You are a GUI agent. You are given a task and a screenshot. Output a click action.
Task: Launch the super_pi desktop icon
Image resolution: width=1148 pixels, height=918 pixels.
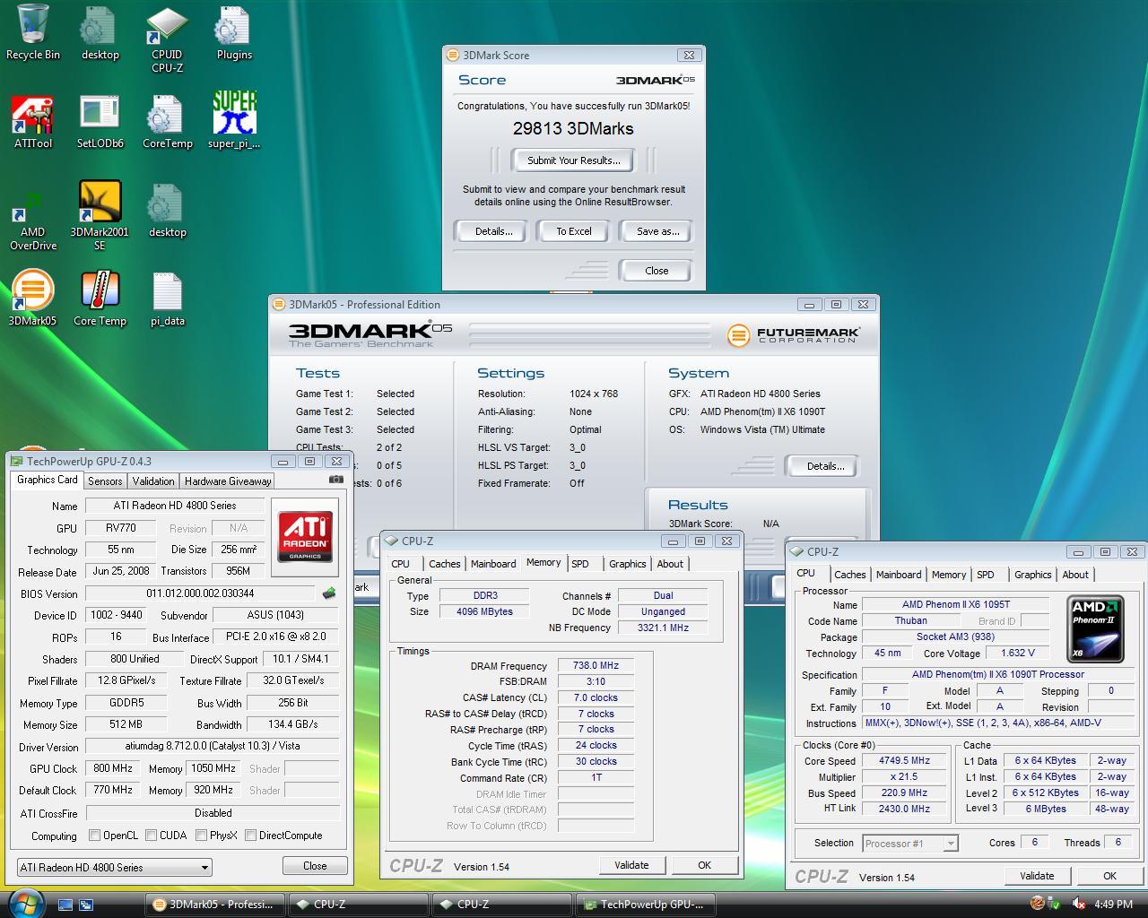coord(234,120)
